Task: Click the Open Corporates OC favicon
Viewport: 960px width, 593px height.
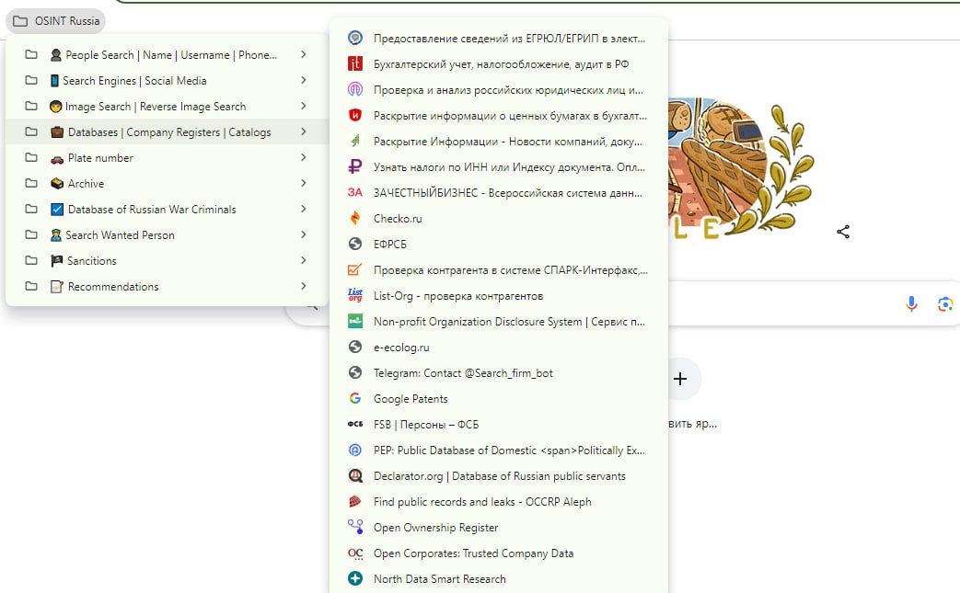Action: tap(355, 553)
